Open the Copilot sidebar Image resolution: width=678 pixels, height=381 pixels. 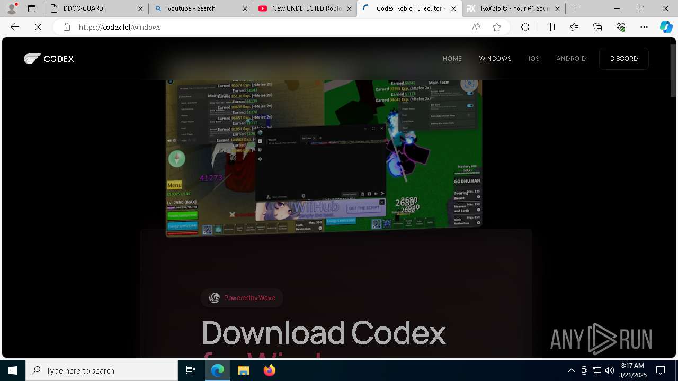coord(666,27)
